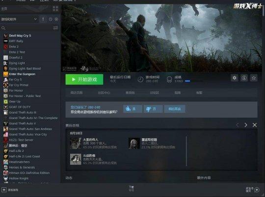Screen dimensions: 265x197
Task: Select GOAT OF DUTY in library
Action: tap(20, 107)
